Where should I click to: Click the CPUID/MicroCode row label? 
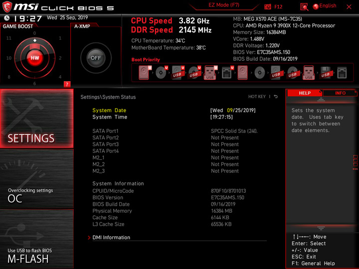113,191
